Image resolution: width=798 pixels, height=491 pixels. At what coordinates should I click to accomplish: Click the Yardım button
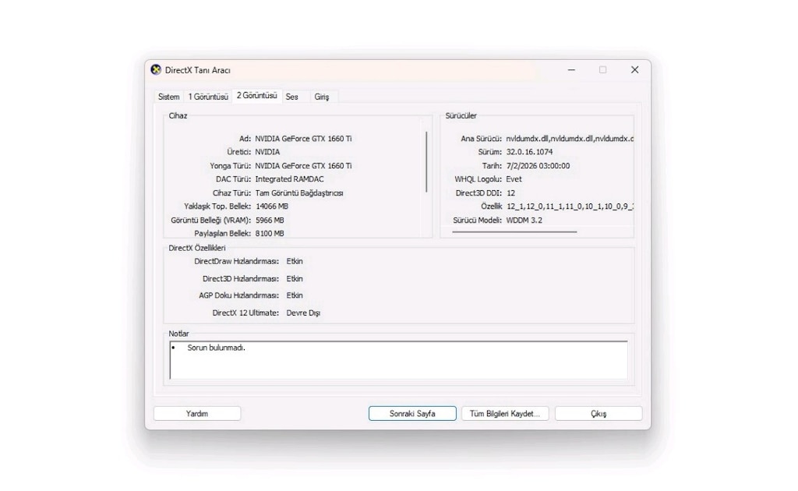coord(197,414)
